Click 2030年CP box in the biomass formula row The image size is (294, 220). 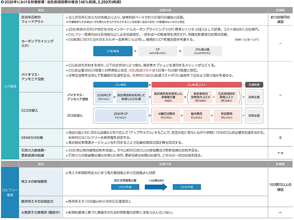(x=104, y=97)
